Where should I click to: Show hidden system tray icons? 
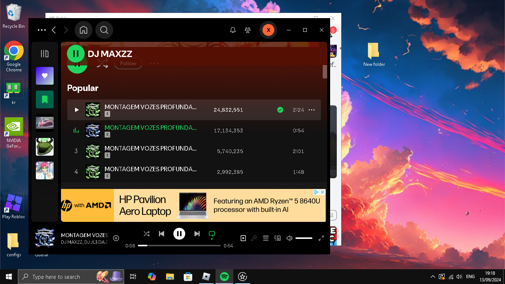[x=433, y=277]
